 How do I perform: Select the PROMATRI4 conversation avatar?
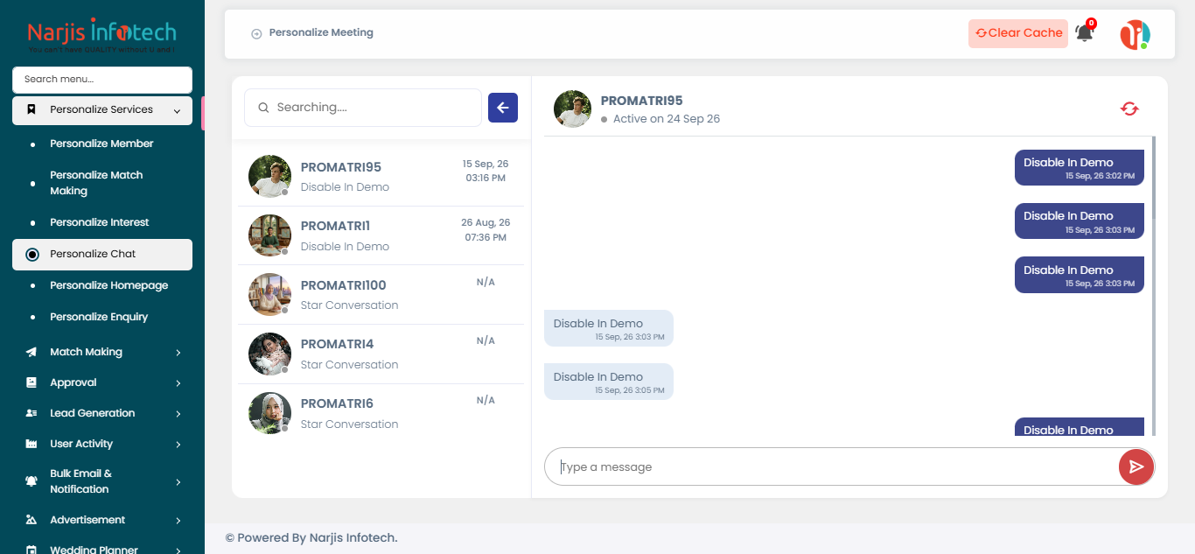tap(269, 354)
